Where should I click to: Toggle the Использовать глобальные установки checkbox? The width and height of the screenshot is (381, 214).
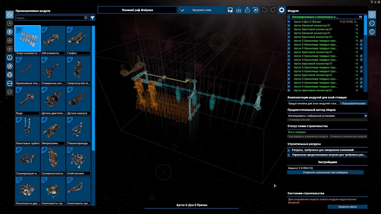(x=366, y=116)
